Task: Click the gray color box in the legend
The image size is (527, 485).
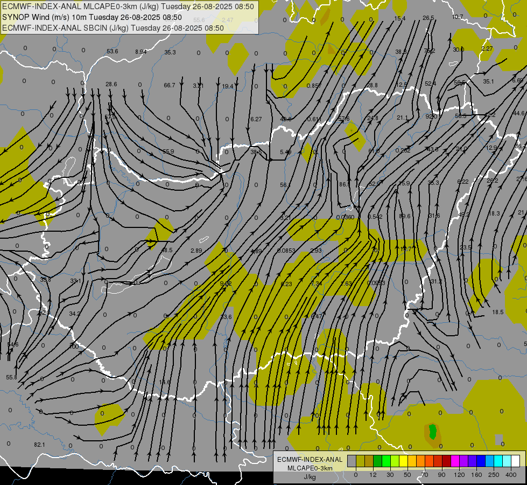Action: (352, 461)
